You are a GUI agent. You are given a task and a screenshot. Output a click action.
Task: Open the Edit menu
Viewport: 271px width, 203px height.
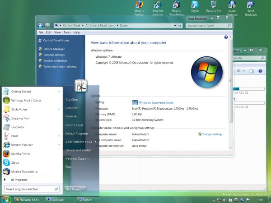tap(49, 32)
